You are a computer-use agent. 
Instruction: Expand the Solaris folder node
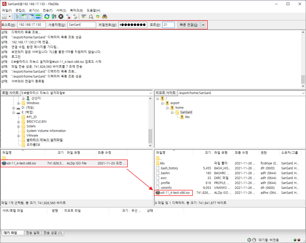coord(18,126)
